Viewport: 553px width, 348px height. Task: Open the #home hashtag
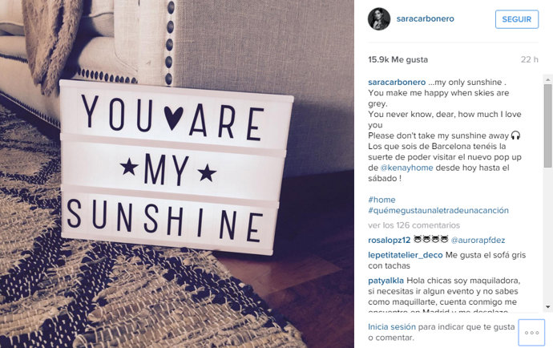point(381,200)
